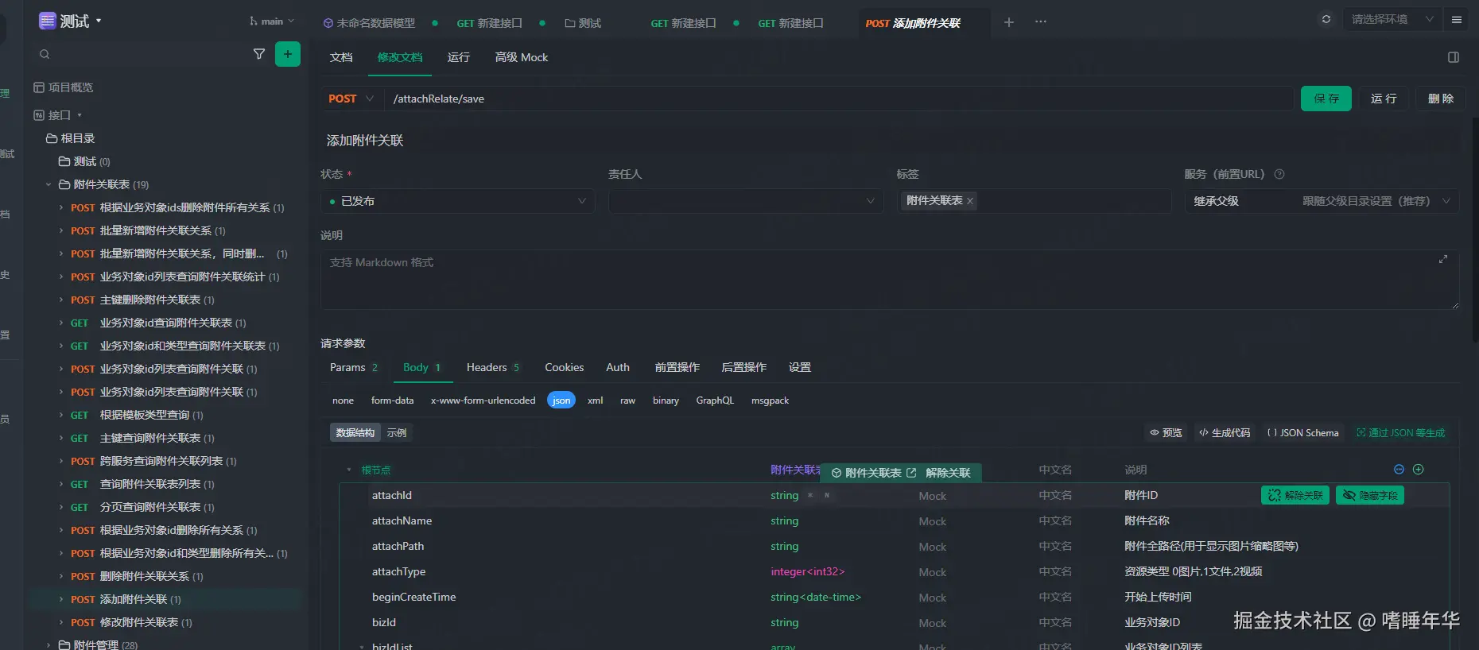The width and height of the screenshot is (1479, 650).
Task: Collapse the 附件关联表 folder
Action: click(49, 184)
